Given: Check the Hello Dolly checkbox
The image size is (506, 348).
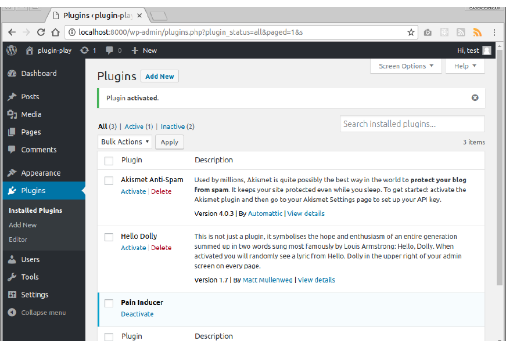Looking at the screenshot, I should click(109, 237).
